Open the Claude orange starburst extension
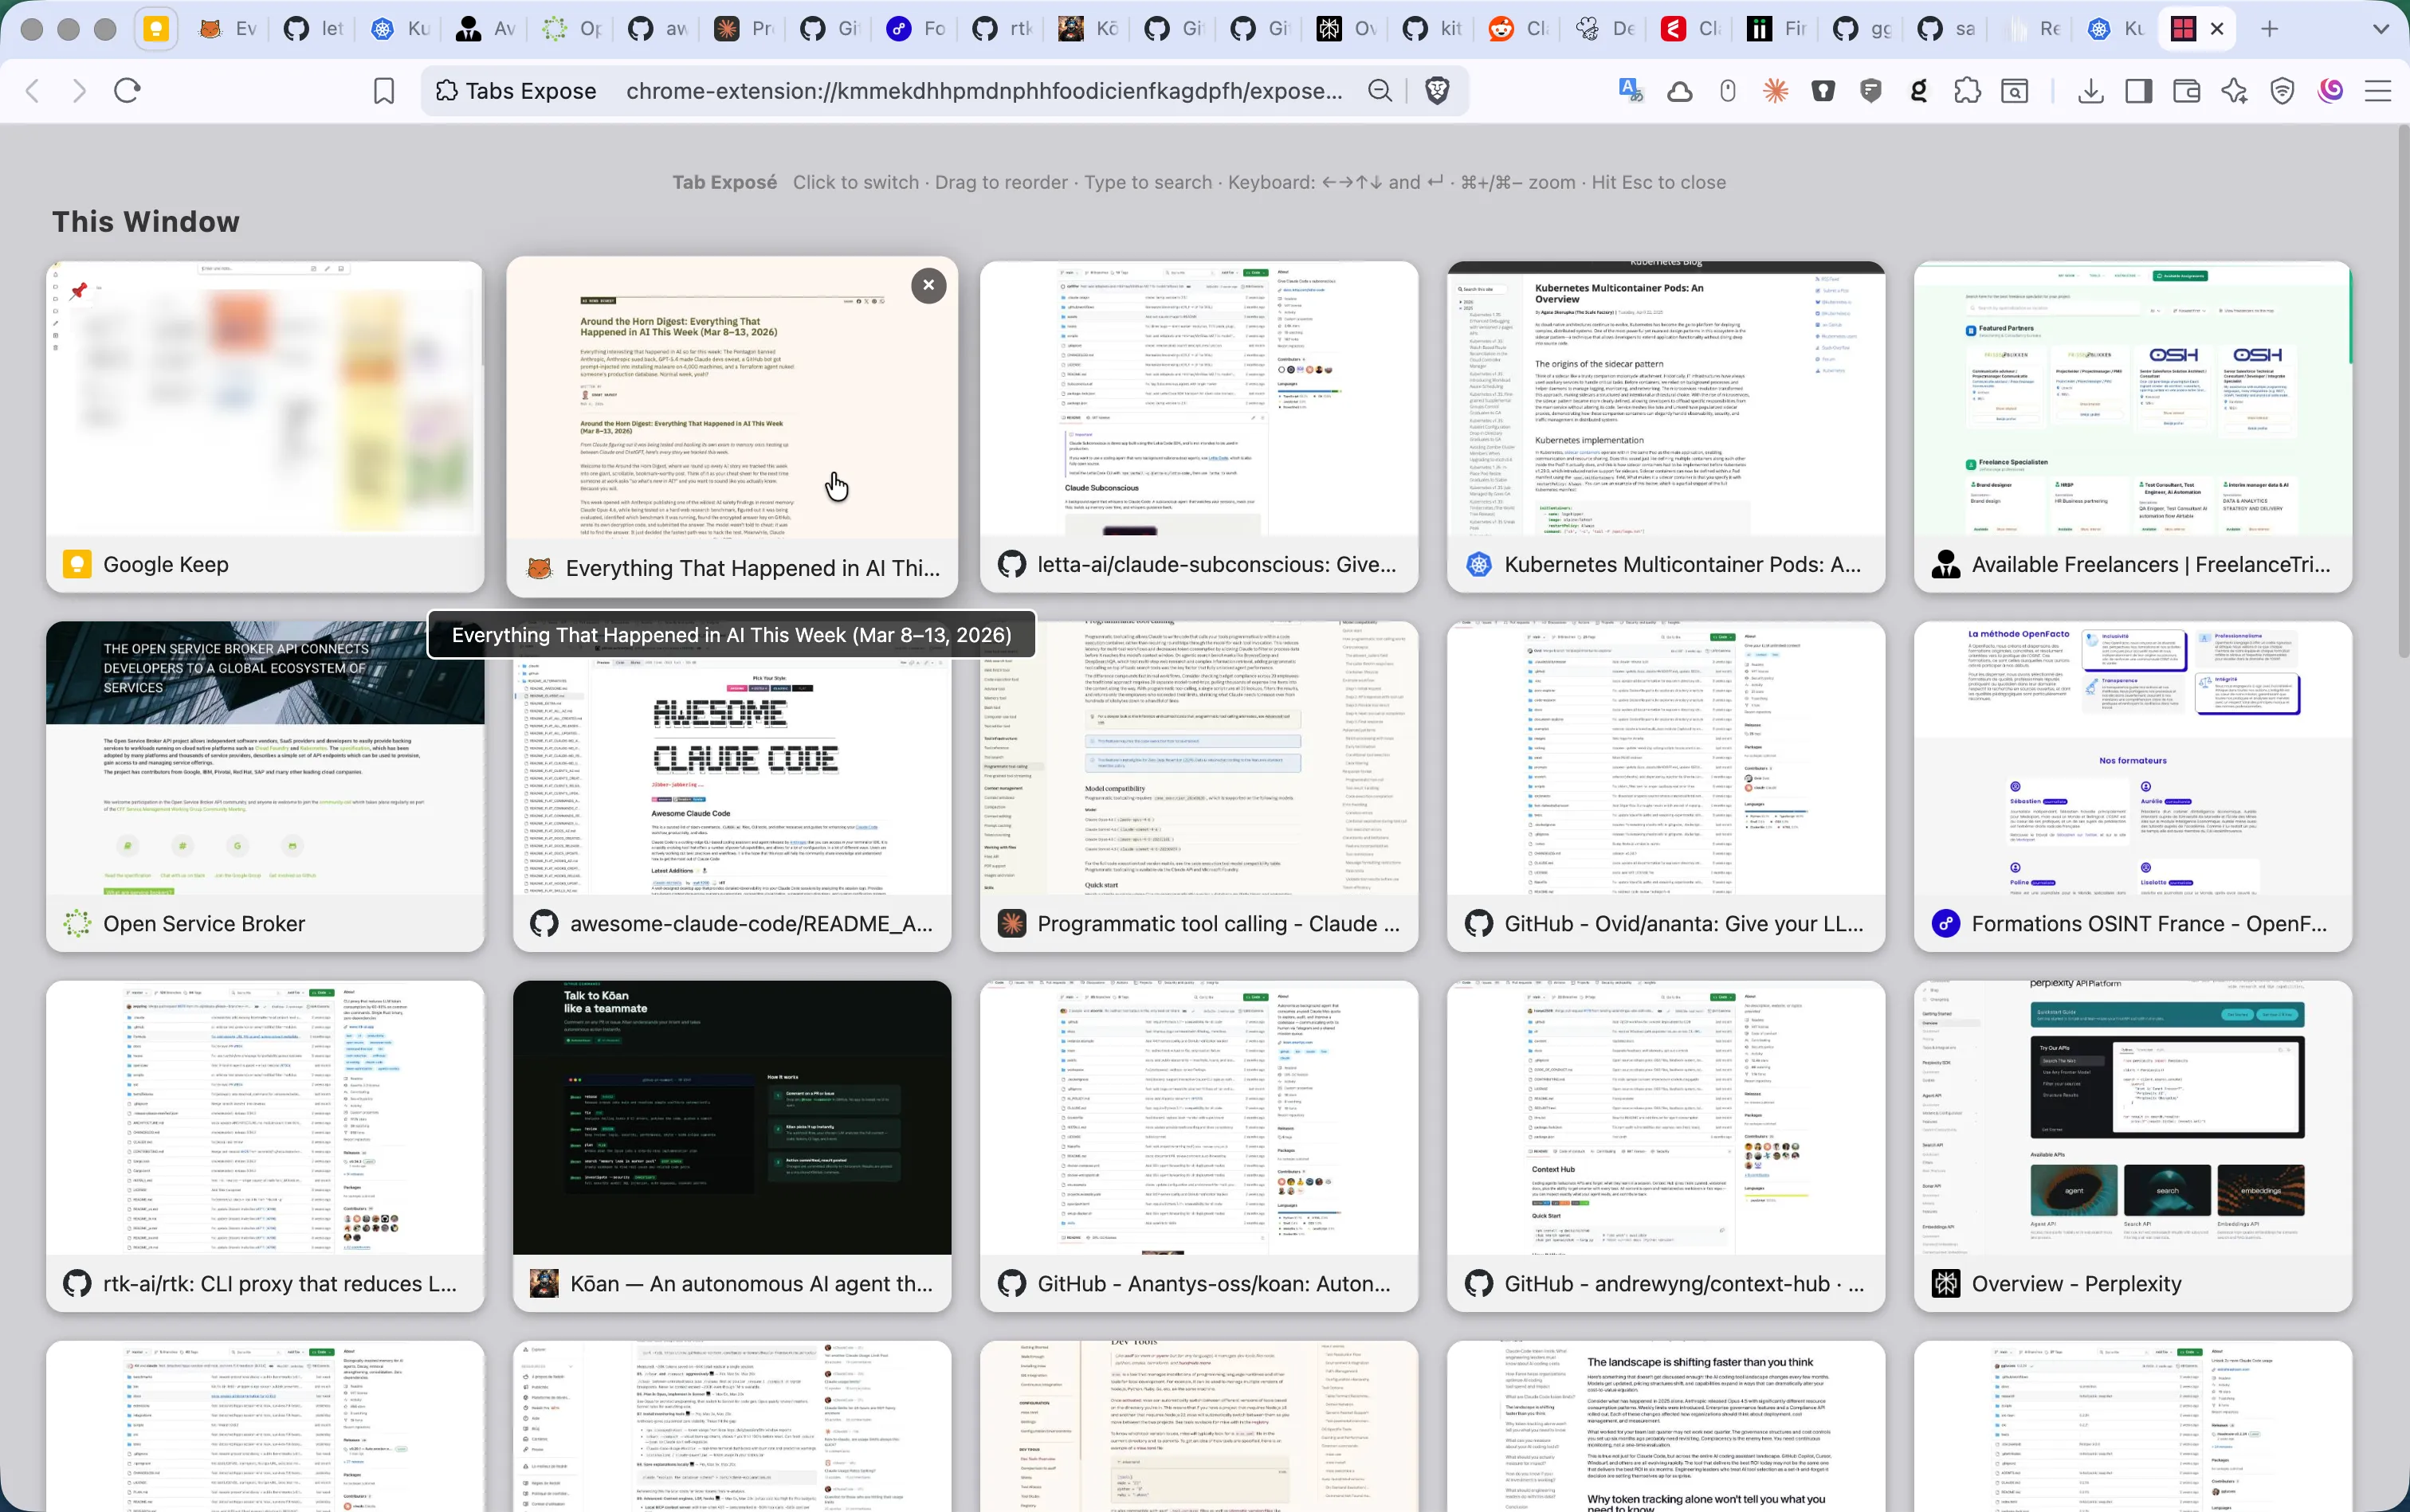The image size is (2410, 1512). tap(1776, 91)
